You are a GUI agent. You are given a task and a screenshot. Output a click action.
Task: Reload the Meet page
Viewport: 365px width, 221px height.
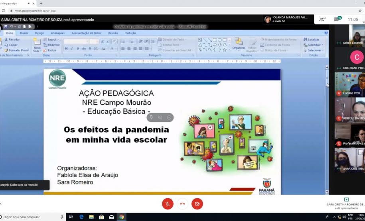click(x=3, y=11)
